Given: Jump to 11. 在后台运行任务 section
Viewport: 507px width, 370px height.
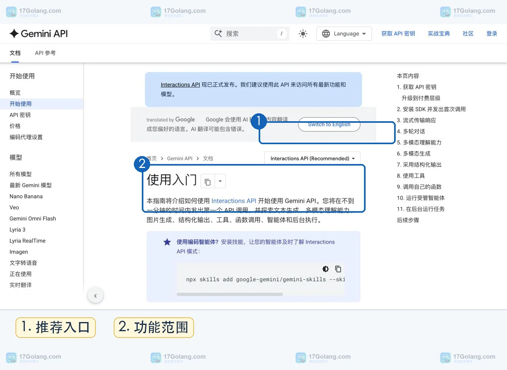Looking at the screenshot, I should coord(421,209).
